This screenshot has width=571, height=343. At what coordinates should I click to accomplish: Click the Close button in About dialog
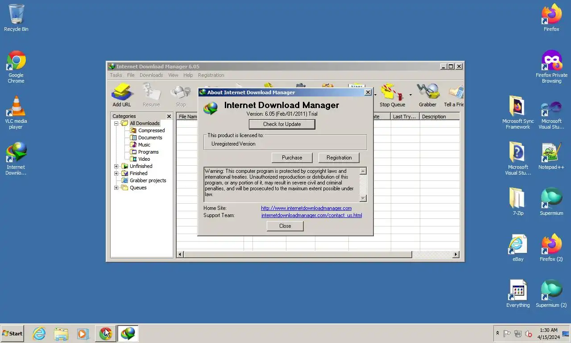[x=285, y=226]
